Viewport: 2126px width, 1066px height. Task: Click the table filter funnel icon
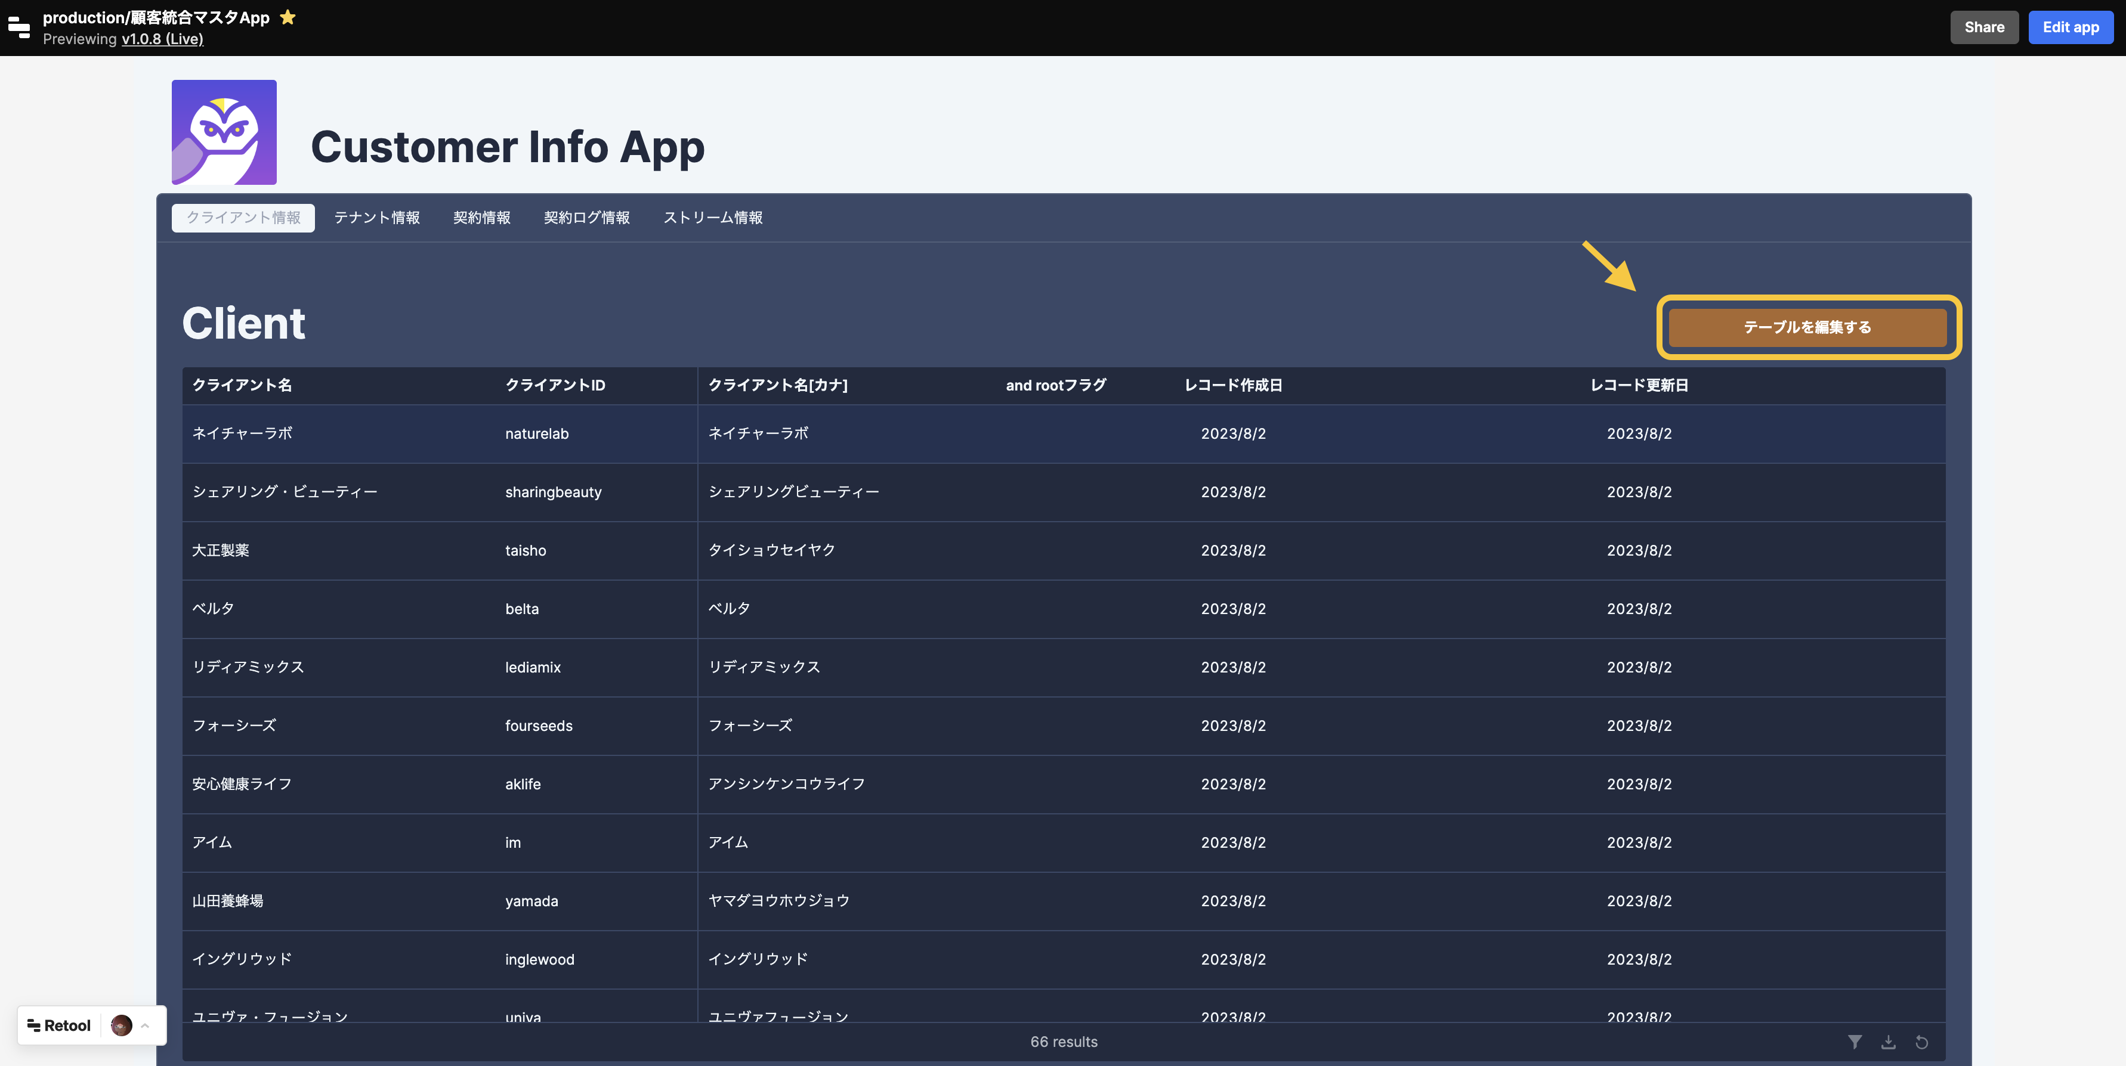tap(1855, 1042)
